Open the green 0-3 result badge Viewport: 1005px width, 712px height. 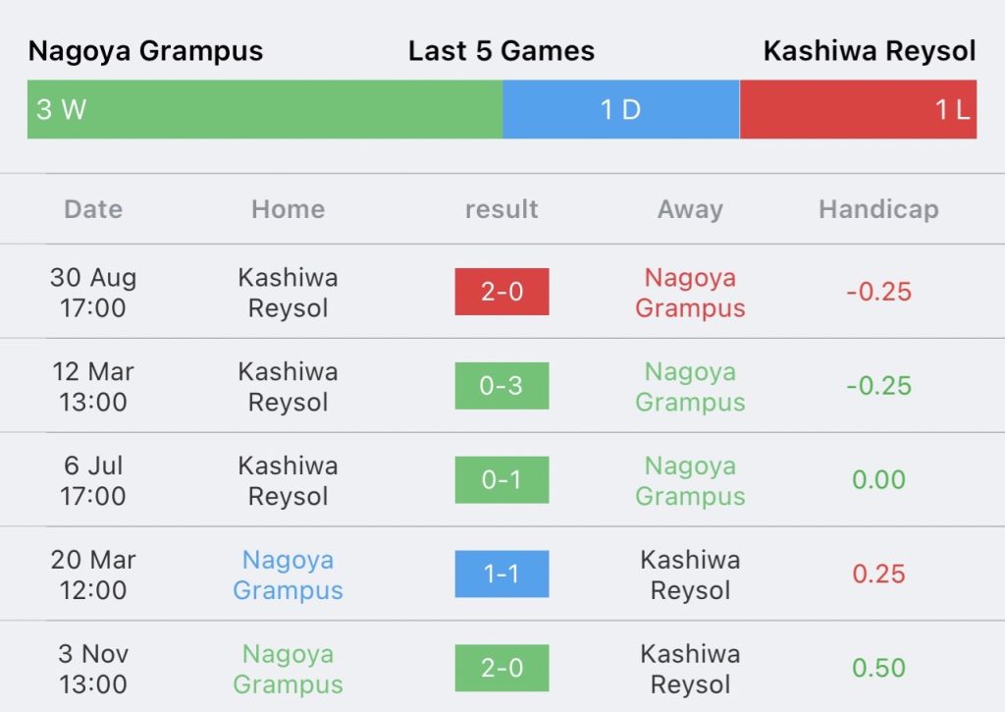[502, 386]
